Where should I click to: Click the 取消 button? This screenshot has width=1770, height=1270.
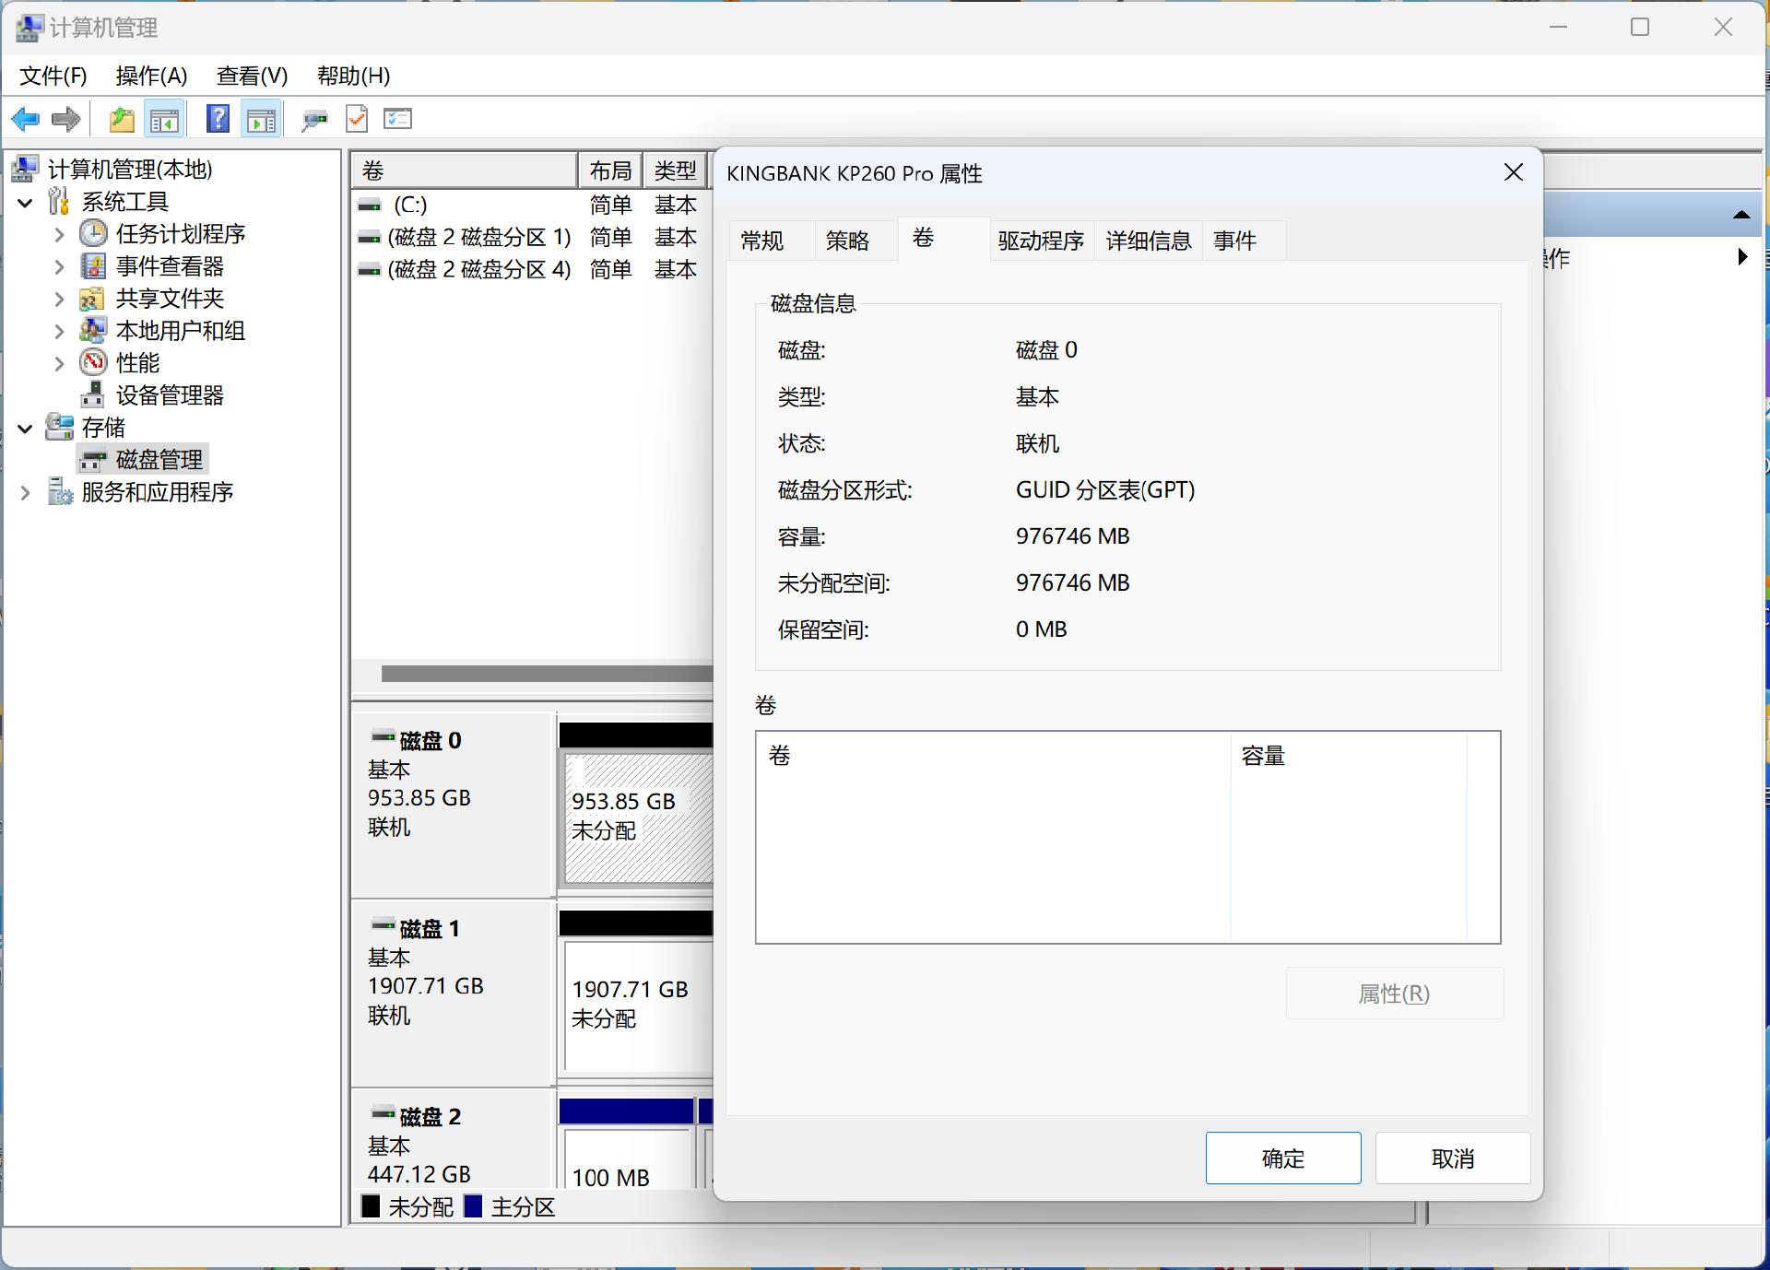[1451, 1158]
